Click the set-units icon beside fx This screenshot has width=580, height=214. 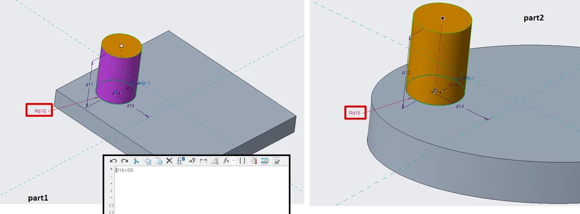tap(215, 161)
